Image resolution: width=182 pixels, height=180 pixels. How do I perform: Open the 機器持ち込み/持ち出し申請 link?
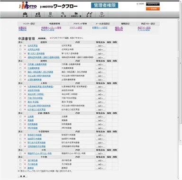pos(40,153)
